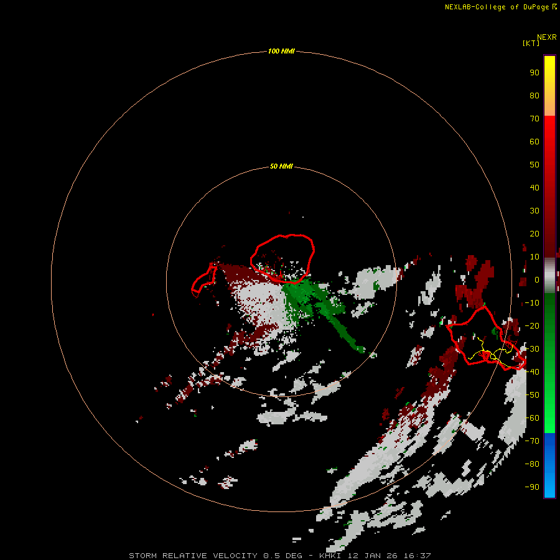Click the 0 knot scale label
560x560 pixels.
[x=537, y=279]
